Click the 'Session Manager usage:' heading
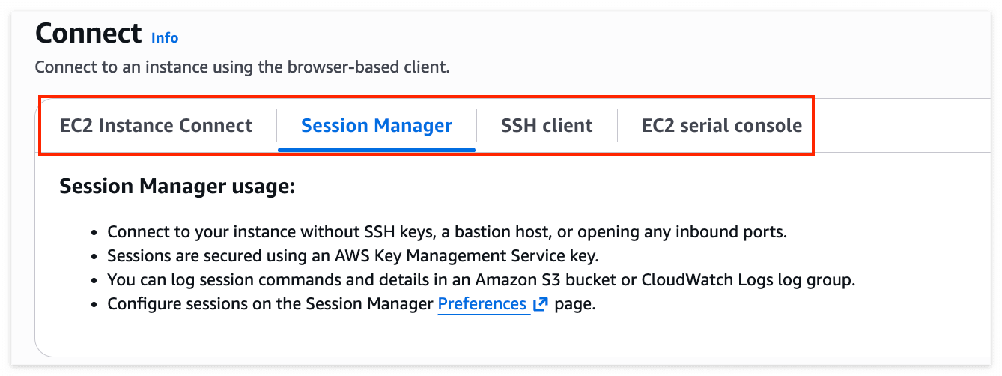The height and width of the screenshot is (376, 1002). 177,187
